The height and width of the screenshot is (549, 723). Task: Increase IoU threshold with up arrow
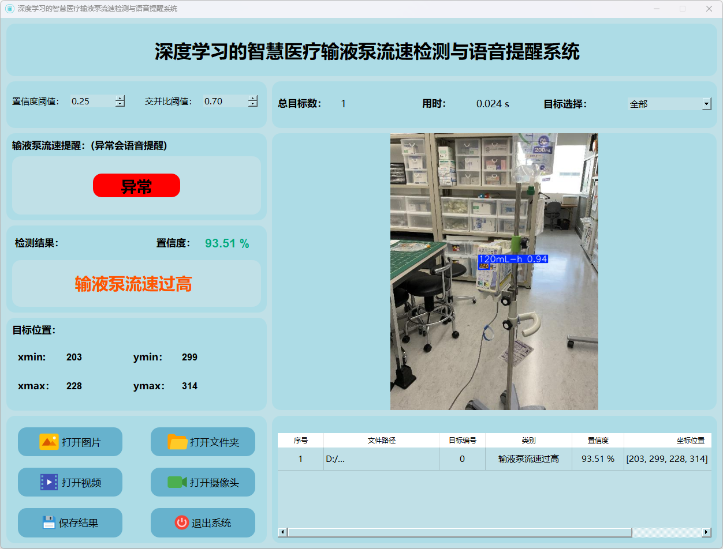click(253, 98)
